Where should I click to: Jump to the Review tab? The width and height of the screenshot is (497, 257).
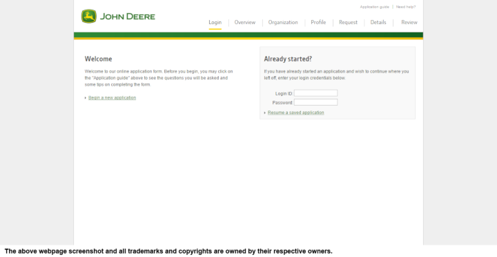pos(409,23)
